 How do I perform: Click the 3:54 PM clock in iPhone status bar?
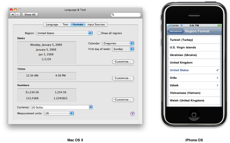(x=194, y=26)
